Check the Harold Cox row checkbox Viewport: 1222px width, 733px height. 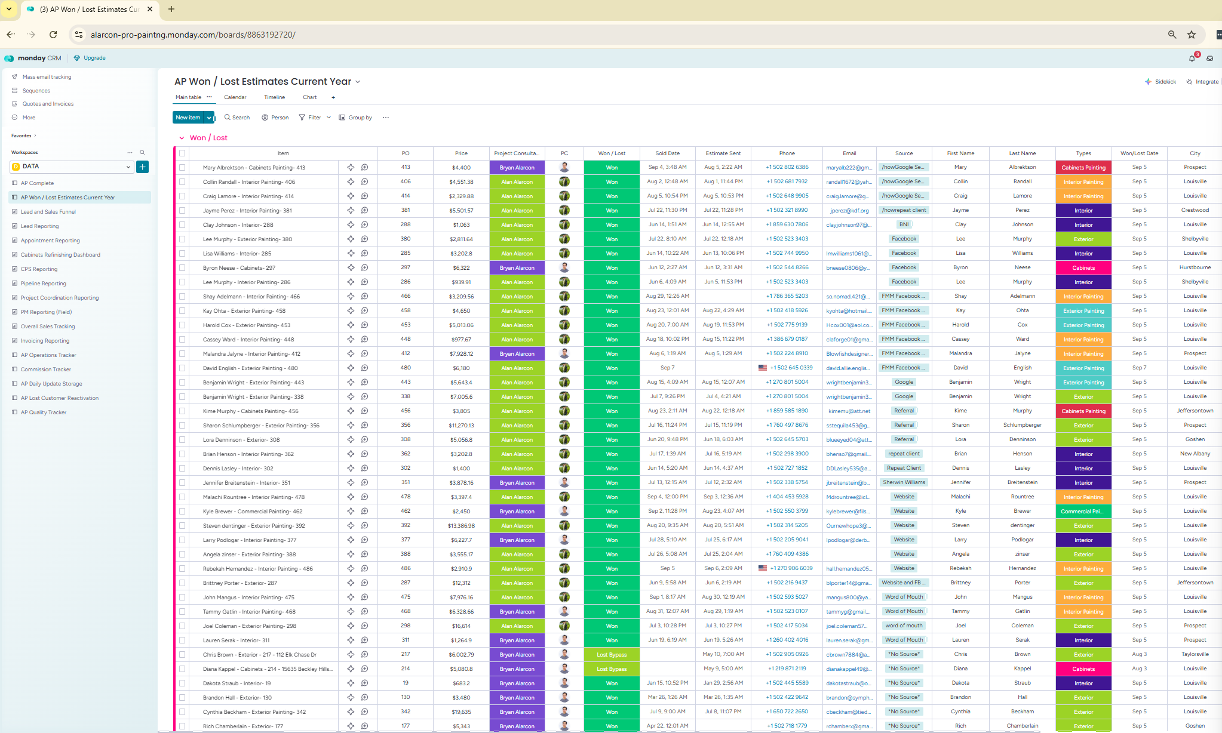click(182, 325)
